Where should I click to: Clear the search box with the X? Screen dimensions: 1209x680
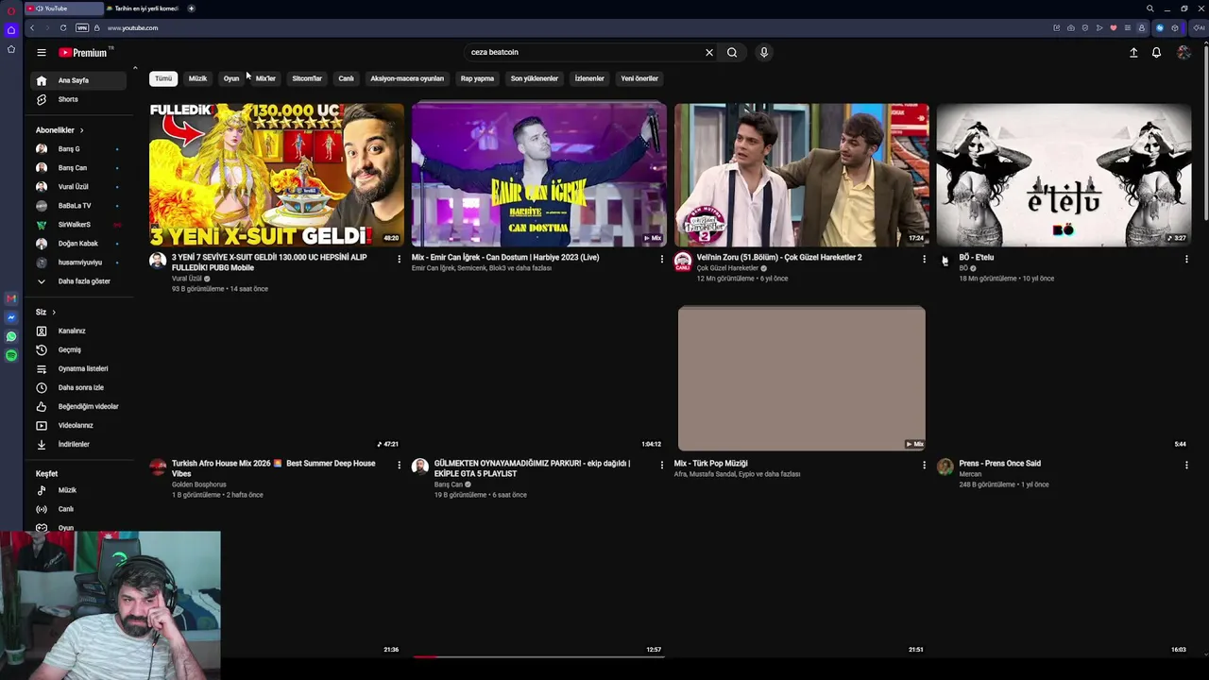pyautogui.click(x=709, y=53)
